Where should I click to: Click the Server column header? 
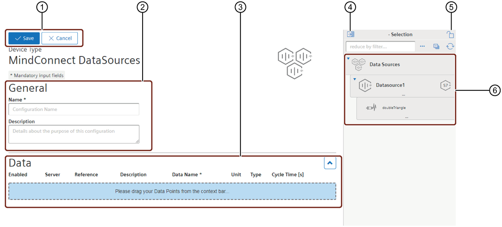[x=53, y=174]
